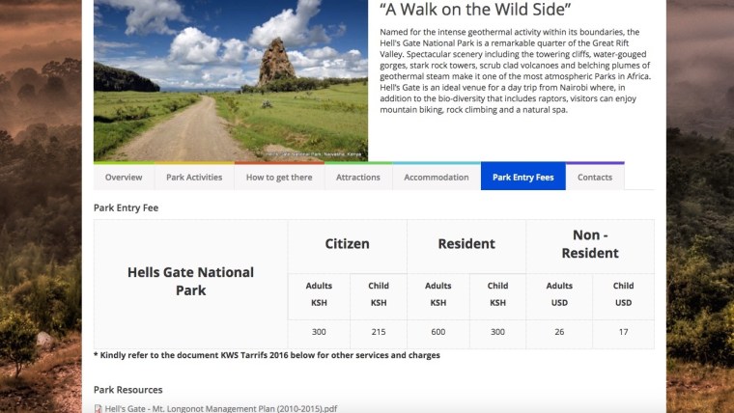Click the Citizen child fee value 215
This screenshot has width=734, height=413.
pyautogui.click(x=378, y=332)
